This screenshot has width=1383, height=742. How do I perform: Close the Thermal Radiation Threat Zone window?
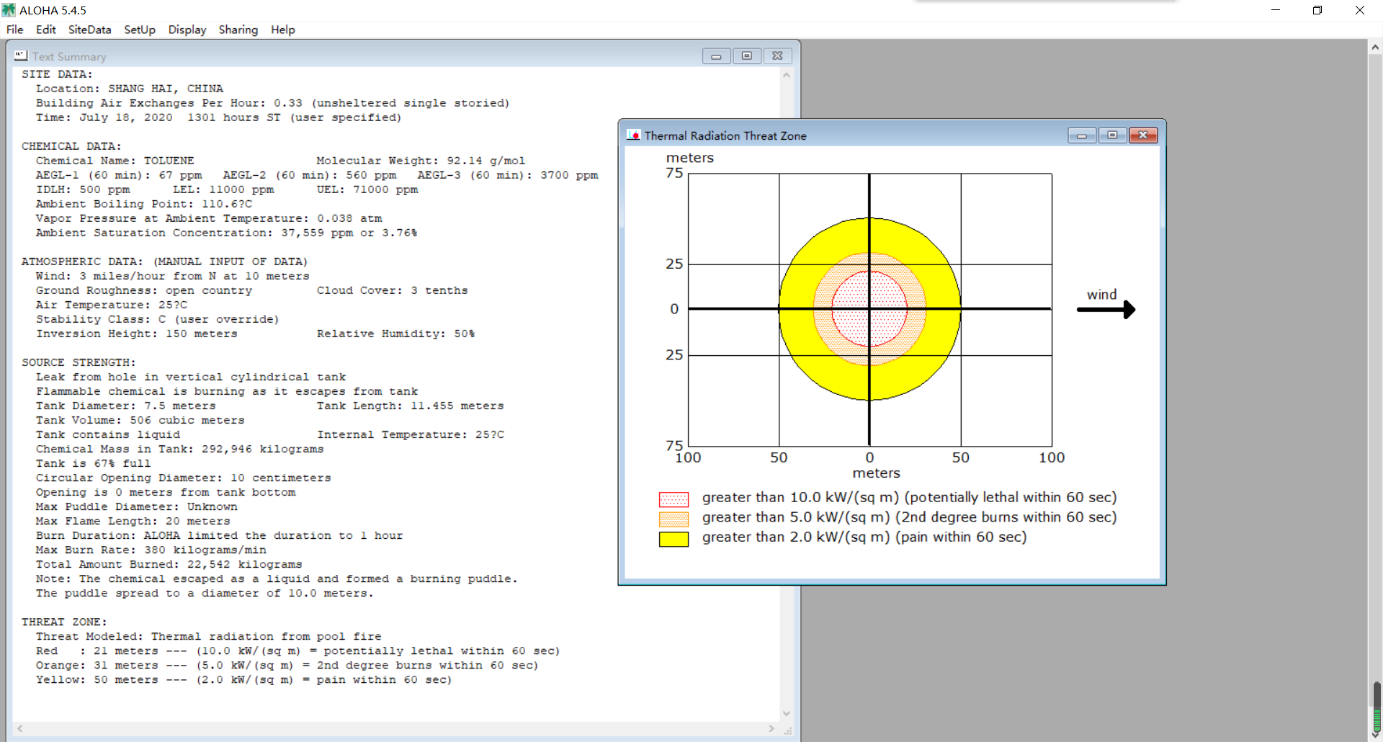tap(1143, 135)
